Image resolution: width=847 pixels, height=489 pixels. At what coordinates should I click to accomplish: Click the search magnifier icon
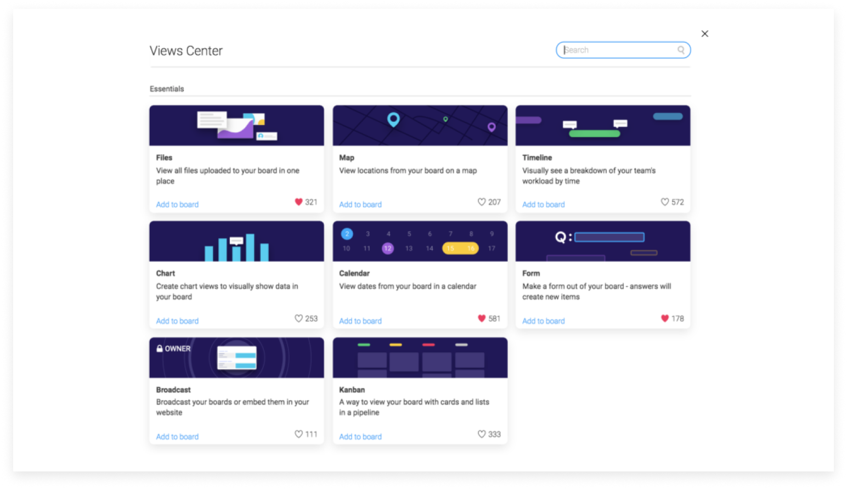pyautogui.click(x=681, y=50)
